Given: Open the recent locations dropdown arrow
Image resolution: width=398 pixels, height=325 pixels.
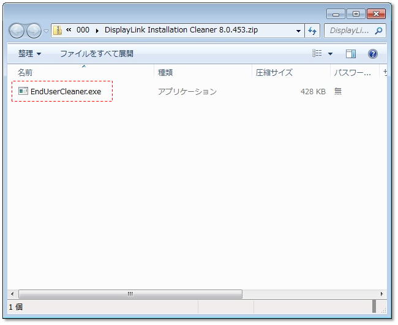Looking at the screenshot, I should pos(46,31).
